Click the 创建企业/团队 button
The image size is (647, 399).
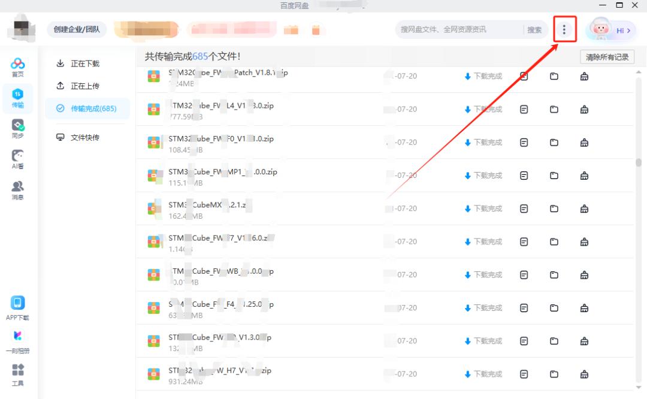[x=76, y=29]
